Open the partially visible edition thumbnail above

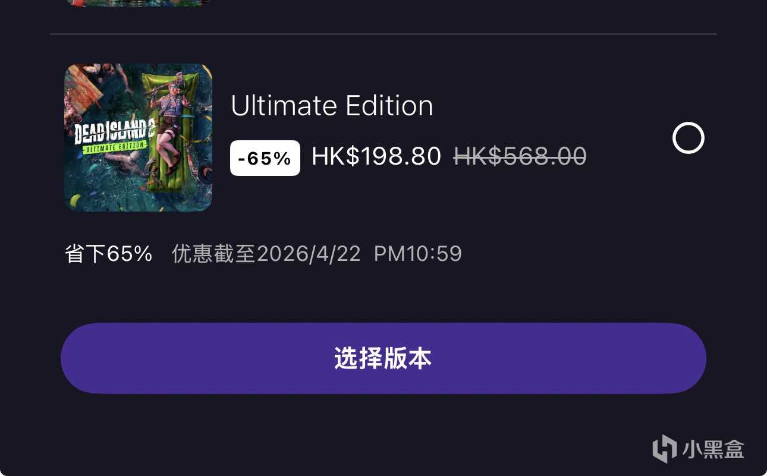click(x=138, y=3)
